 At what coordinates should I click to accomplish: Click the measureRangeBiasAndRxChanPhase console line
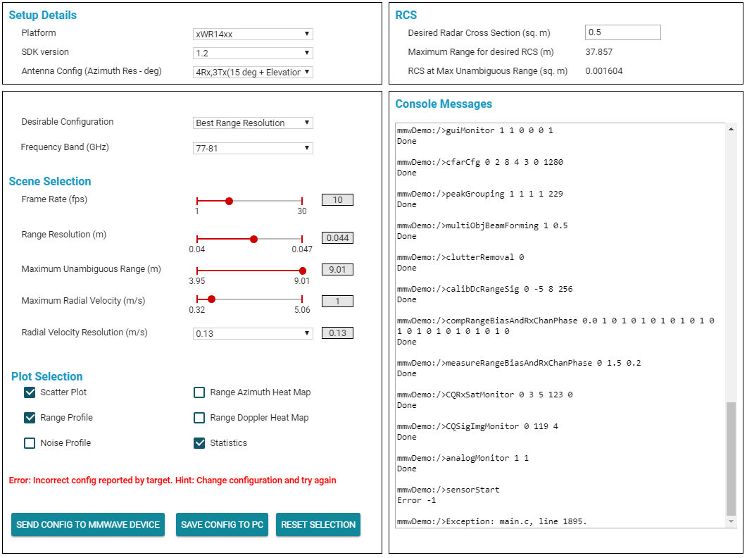(520, 363)
